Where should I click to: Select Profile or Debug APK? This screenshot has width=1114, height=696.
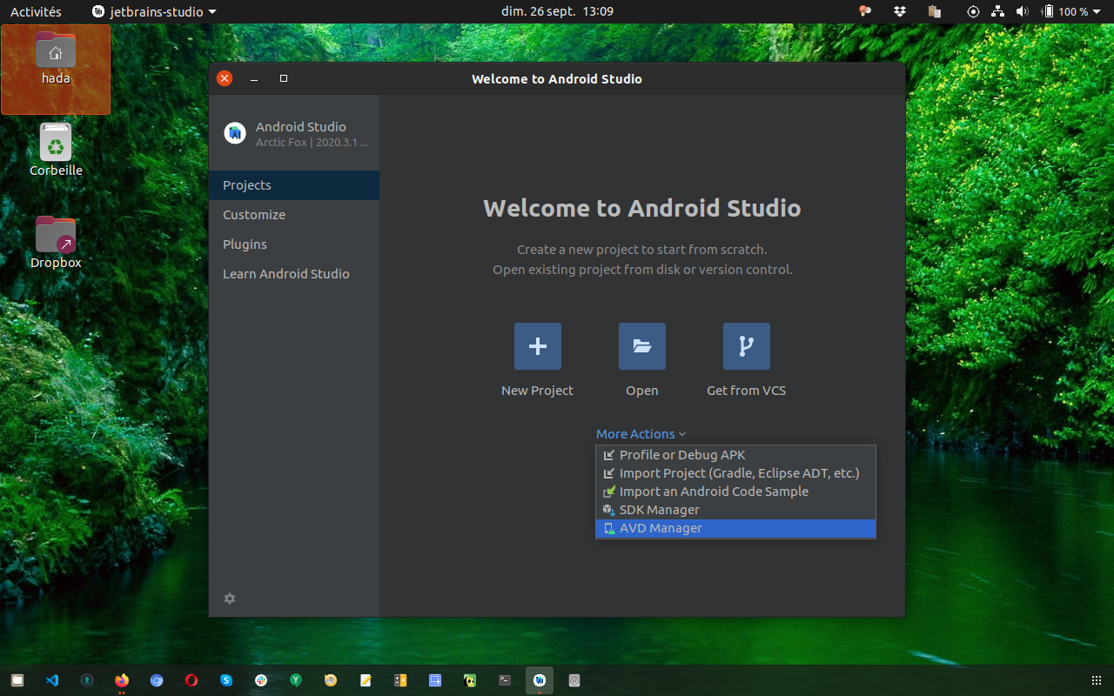click(735, 455)
